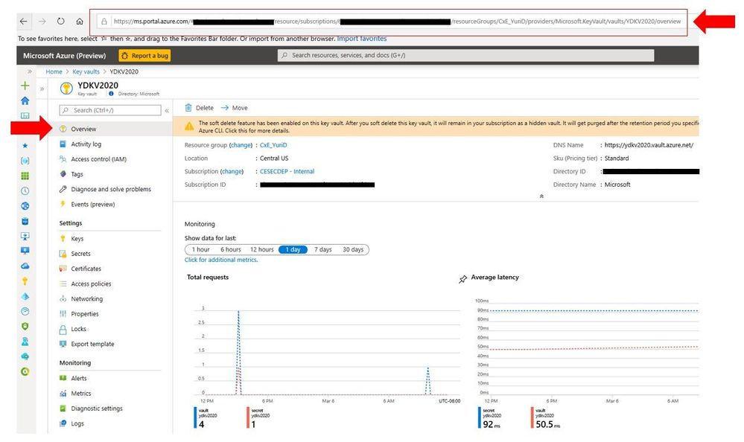Select the 12 hours time range
The width and height of the screenshot is (744, 442).
pos(262,249)
